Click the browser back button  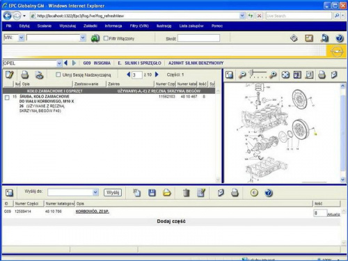(8, 16)
